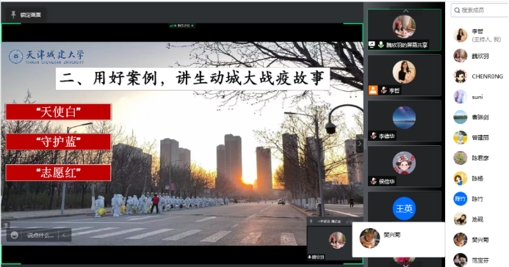Viewport: 509px width, 267px height.
Task: Click CHENRONG's avatar in the member list
Action: [460, 76]
